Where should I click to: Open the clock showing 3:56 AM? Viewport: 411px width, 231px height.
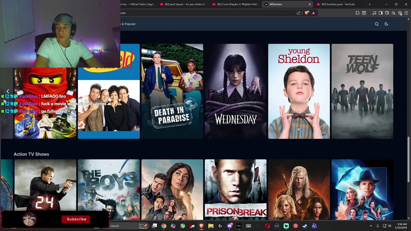click(402, 226)
